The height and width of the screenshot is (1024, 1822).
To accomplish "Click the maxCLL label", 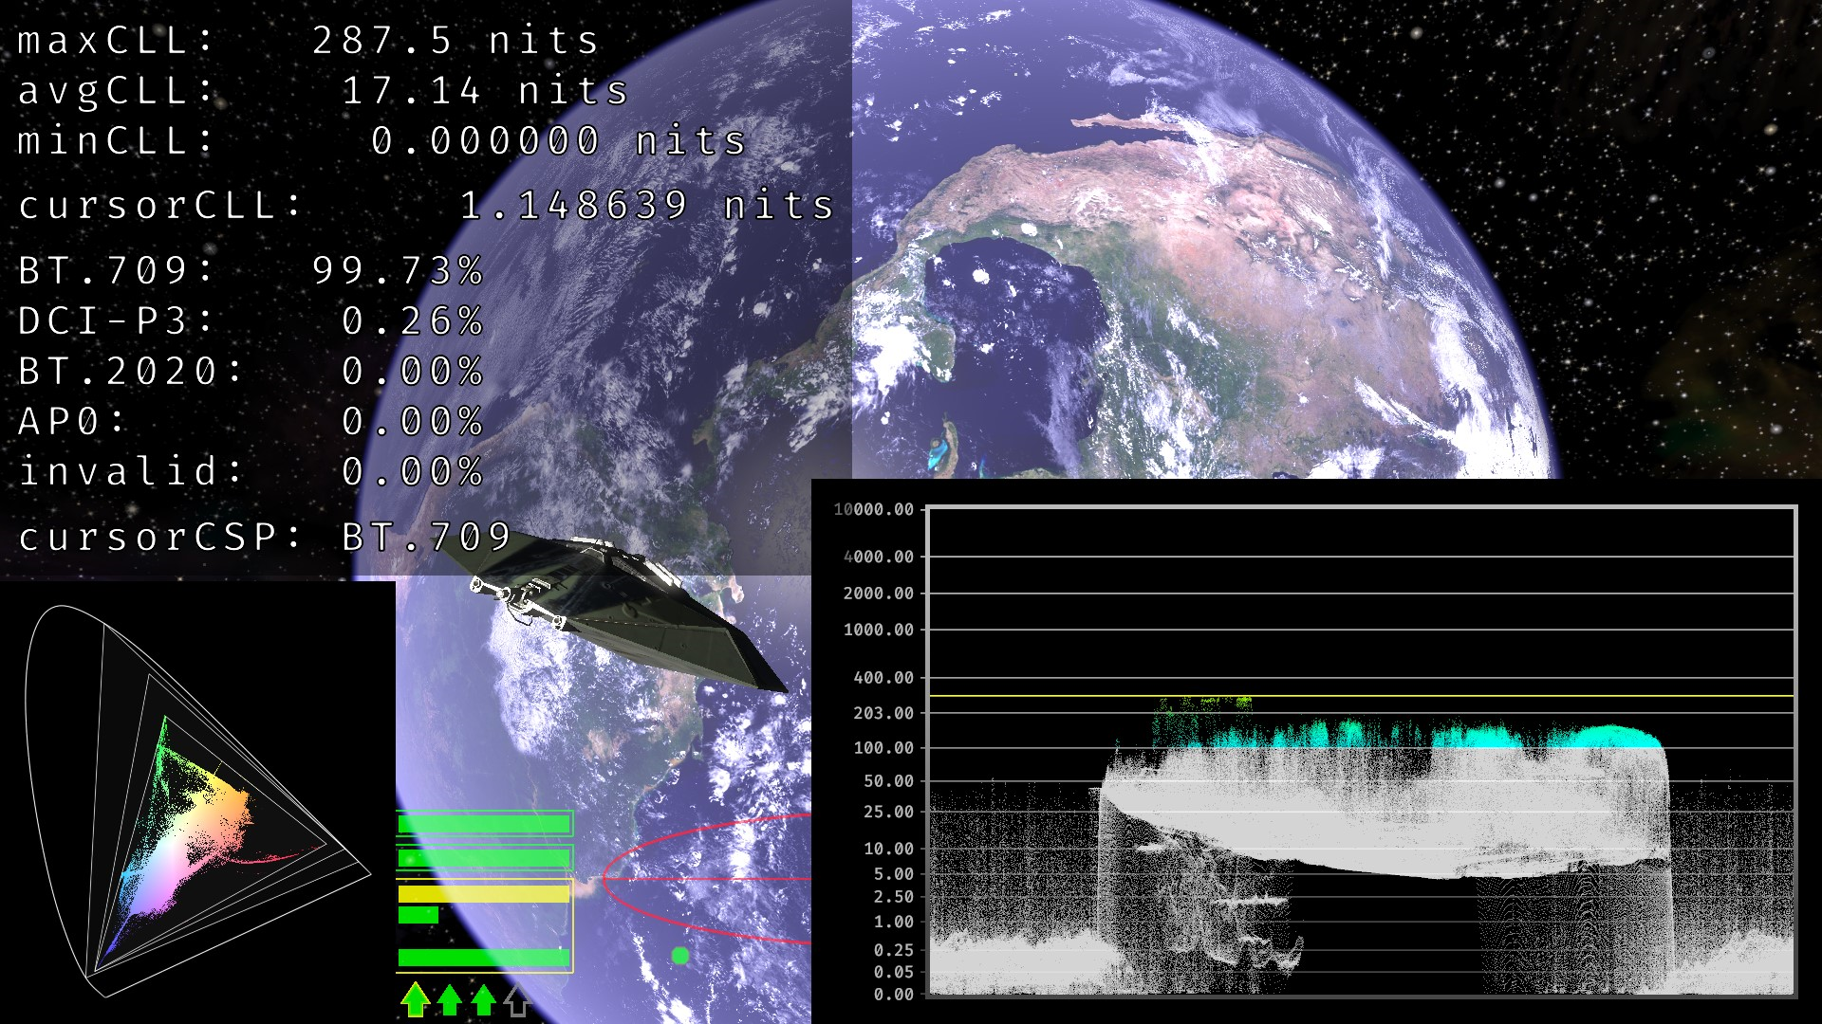I will pos(116,41).
